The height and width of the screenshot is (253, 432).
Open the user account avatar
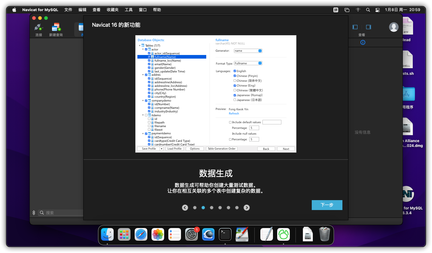(x=394, y=27)
